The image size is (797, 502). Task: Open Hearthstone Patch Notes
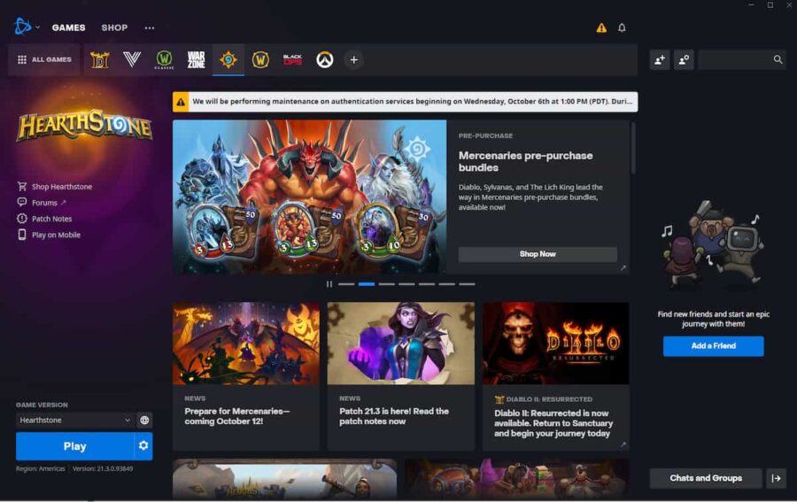point(45,219)
